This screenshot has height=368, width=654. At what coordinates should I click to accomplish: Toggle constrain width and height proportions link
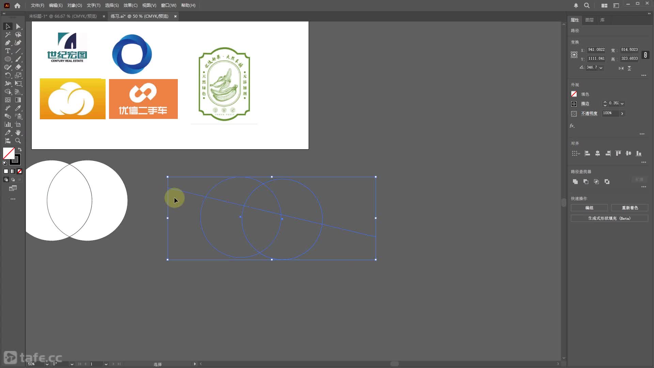645,55
